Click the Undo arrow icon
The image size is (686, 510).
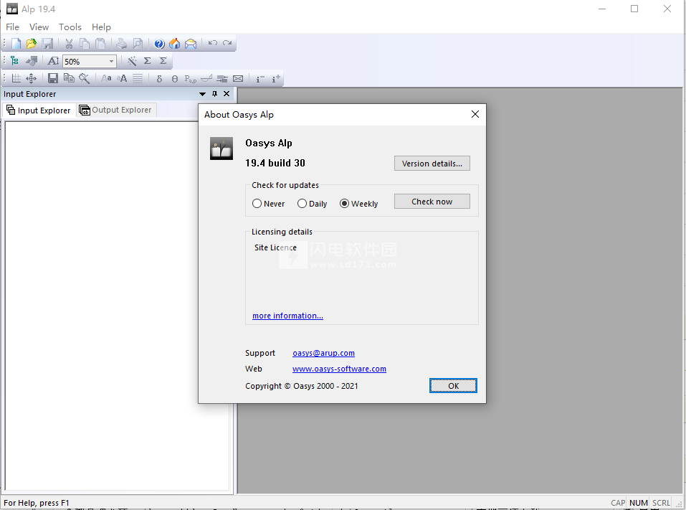coord(213,43)
